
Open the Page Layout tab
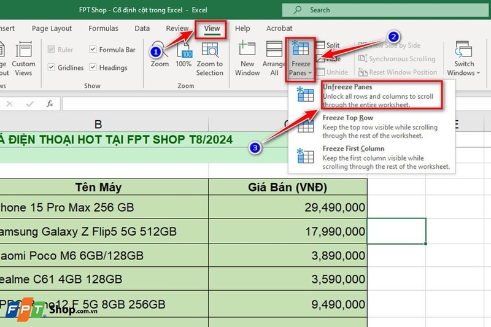52,28
